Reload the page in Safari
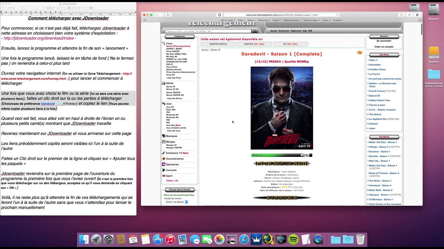The width and height of the screenshot is (444, 249). (x=337, y=15)
